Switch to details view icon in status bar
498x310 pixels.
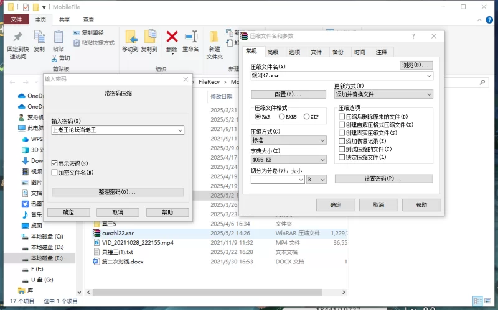tap(477, 301)
